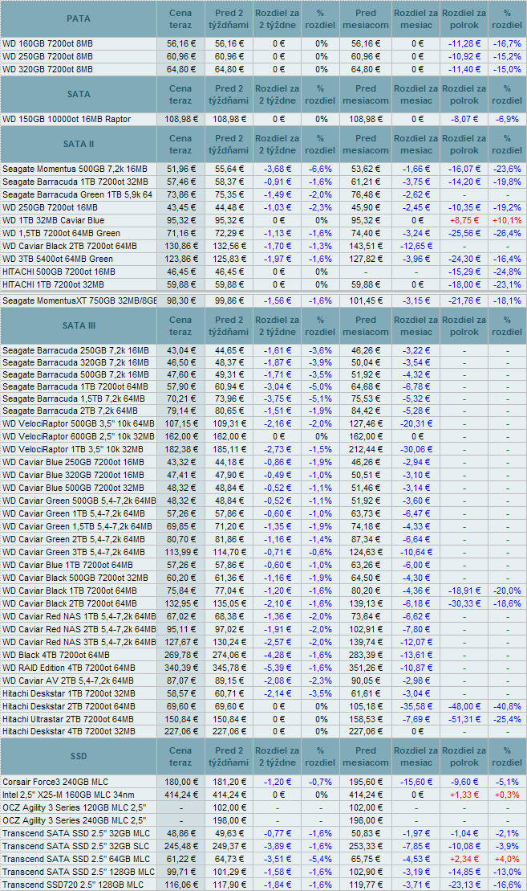The width and height of the screenshot is (527, 891).
Task: Click the -8,07 € Raptor half-year difference
Action: pyautogui.click(x=464, y=120)
